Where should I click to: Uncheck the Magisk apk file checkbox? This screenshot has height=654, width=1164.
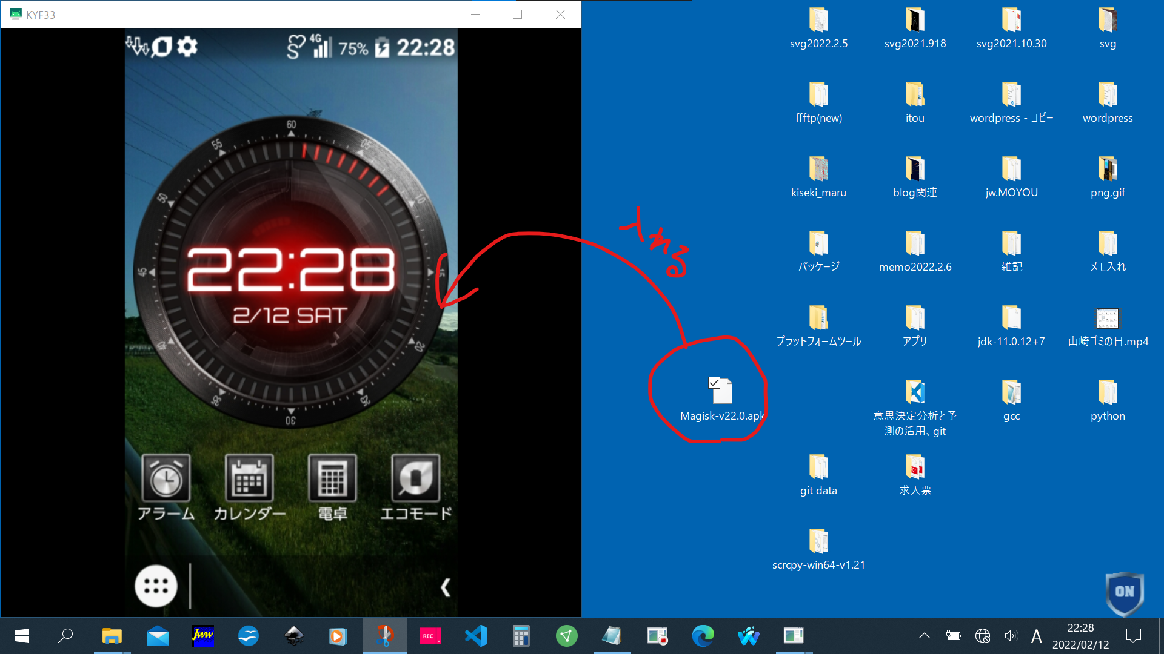pos(714,383)
